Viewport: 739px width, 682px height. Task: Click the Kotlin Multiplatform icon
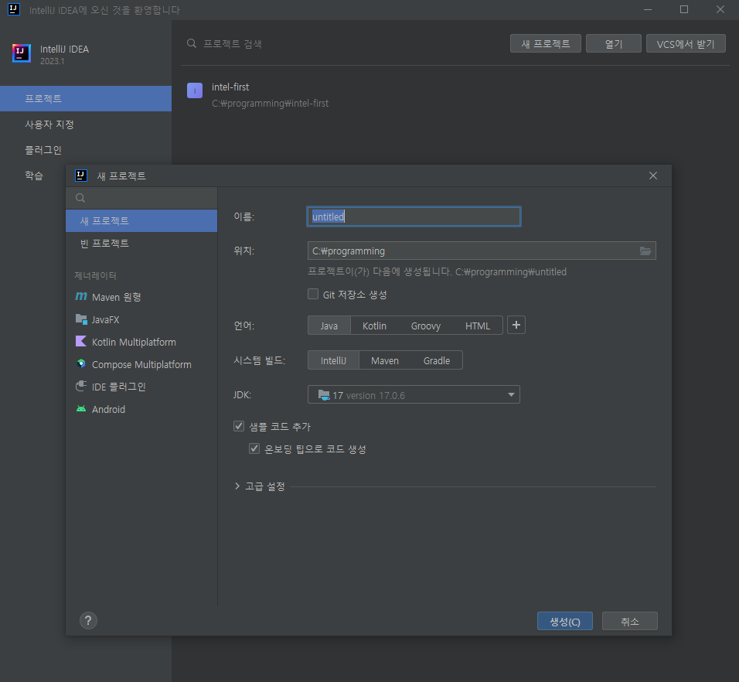[81, 341]
